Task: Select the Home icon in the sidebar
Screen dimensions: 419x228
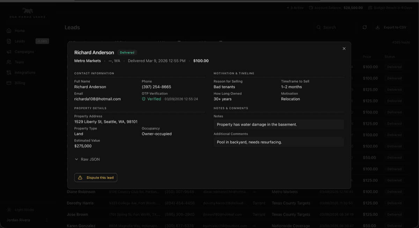Action: (9, 31)
